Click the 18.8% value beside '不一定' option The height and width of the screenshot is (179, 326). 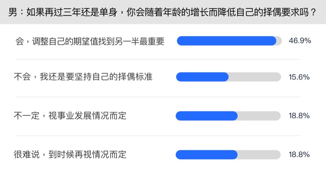(x=300, y=116)
